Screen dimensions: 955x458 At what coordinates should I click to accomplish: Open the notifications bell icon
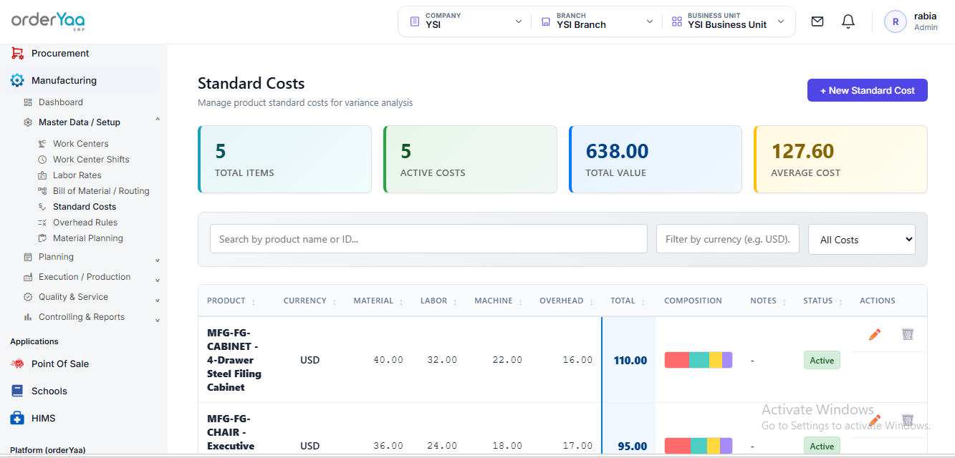(x=848, y=21)
